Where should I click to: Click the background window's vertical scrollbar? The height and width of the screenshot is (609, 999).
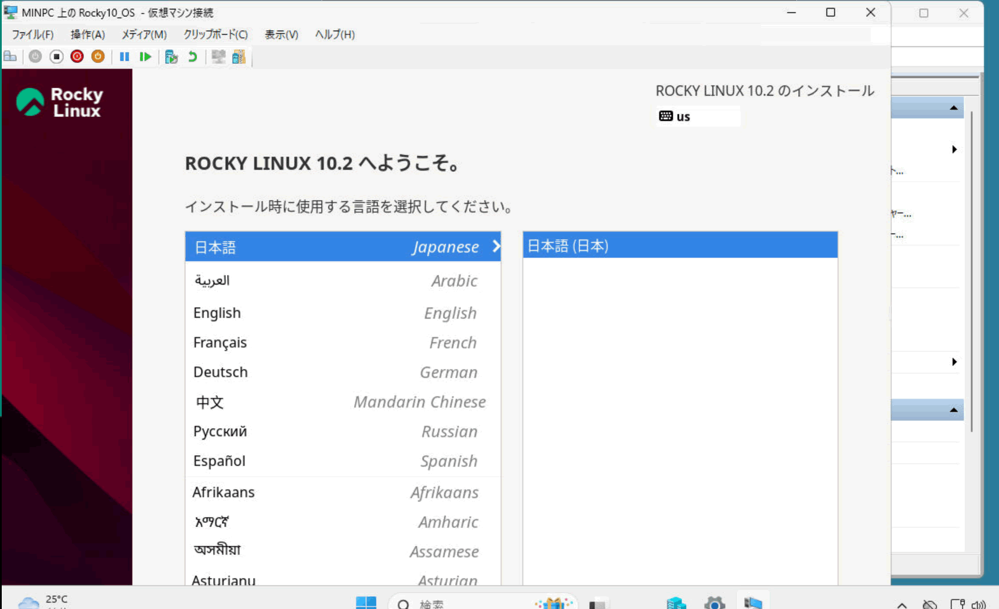pyautogui.click(x=971, y=272)
